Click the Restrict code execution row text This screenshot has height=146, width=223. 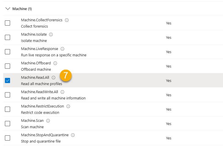pyautogui.click(x=40, y=112)
